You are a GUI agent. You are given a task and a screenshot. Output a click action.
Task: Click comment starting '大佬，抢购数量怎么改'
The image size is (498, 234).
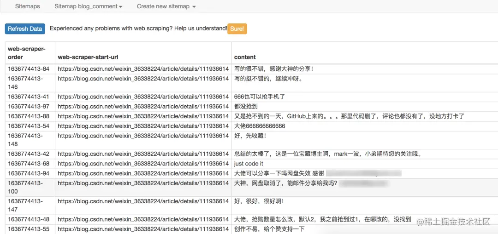(x=323, y=219)
